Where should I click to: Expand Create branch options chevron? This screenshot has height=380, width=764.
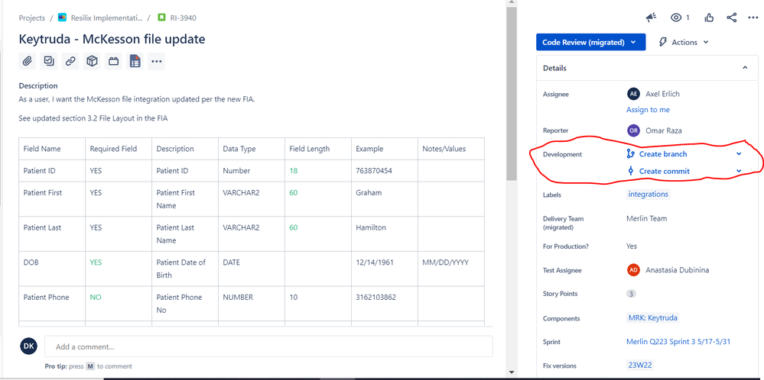(x=739, y=154)
